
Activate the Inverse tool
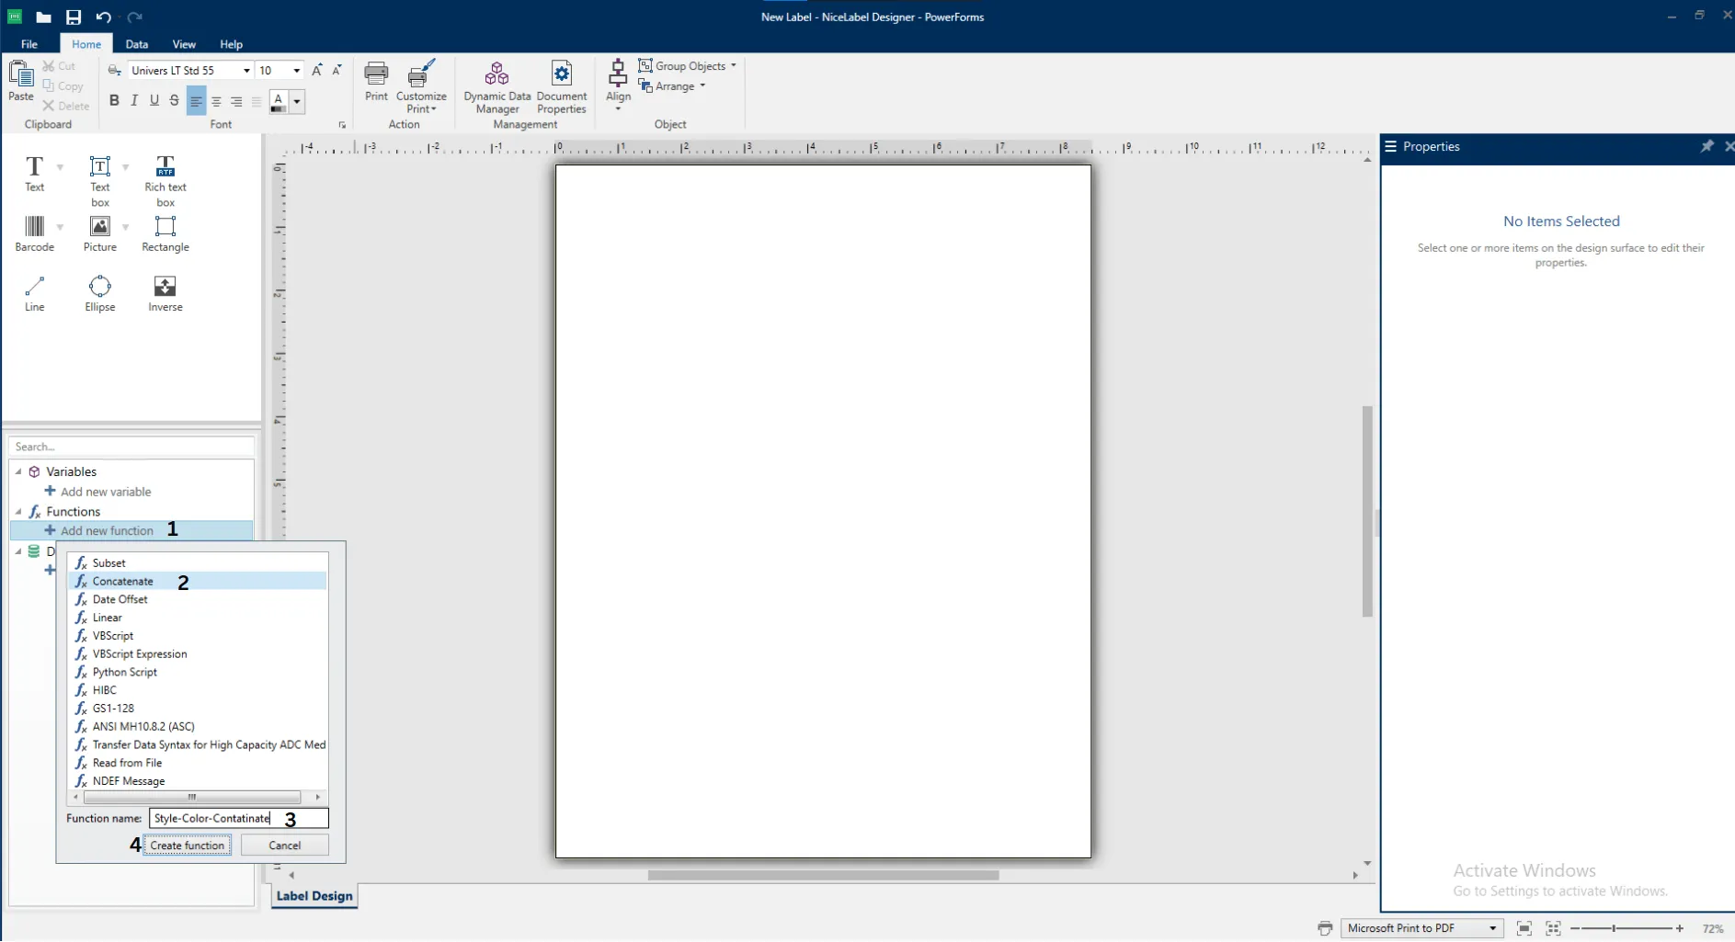(165, 292)
